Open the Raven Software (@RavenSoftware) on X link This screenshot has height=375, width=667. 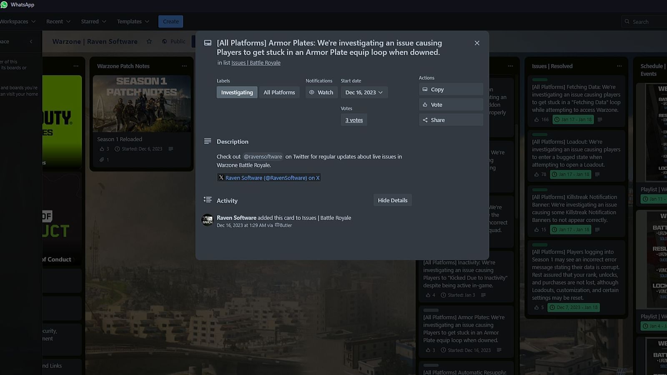click(x=268, y=177)
